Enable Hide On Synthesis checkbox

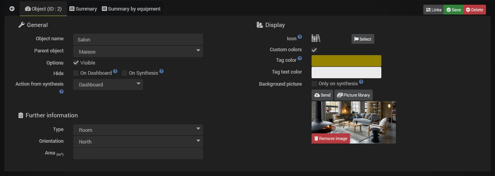pos(125,73)
